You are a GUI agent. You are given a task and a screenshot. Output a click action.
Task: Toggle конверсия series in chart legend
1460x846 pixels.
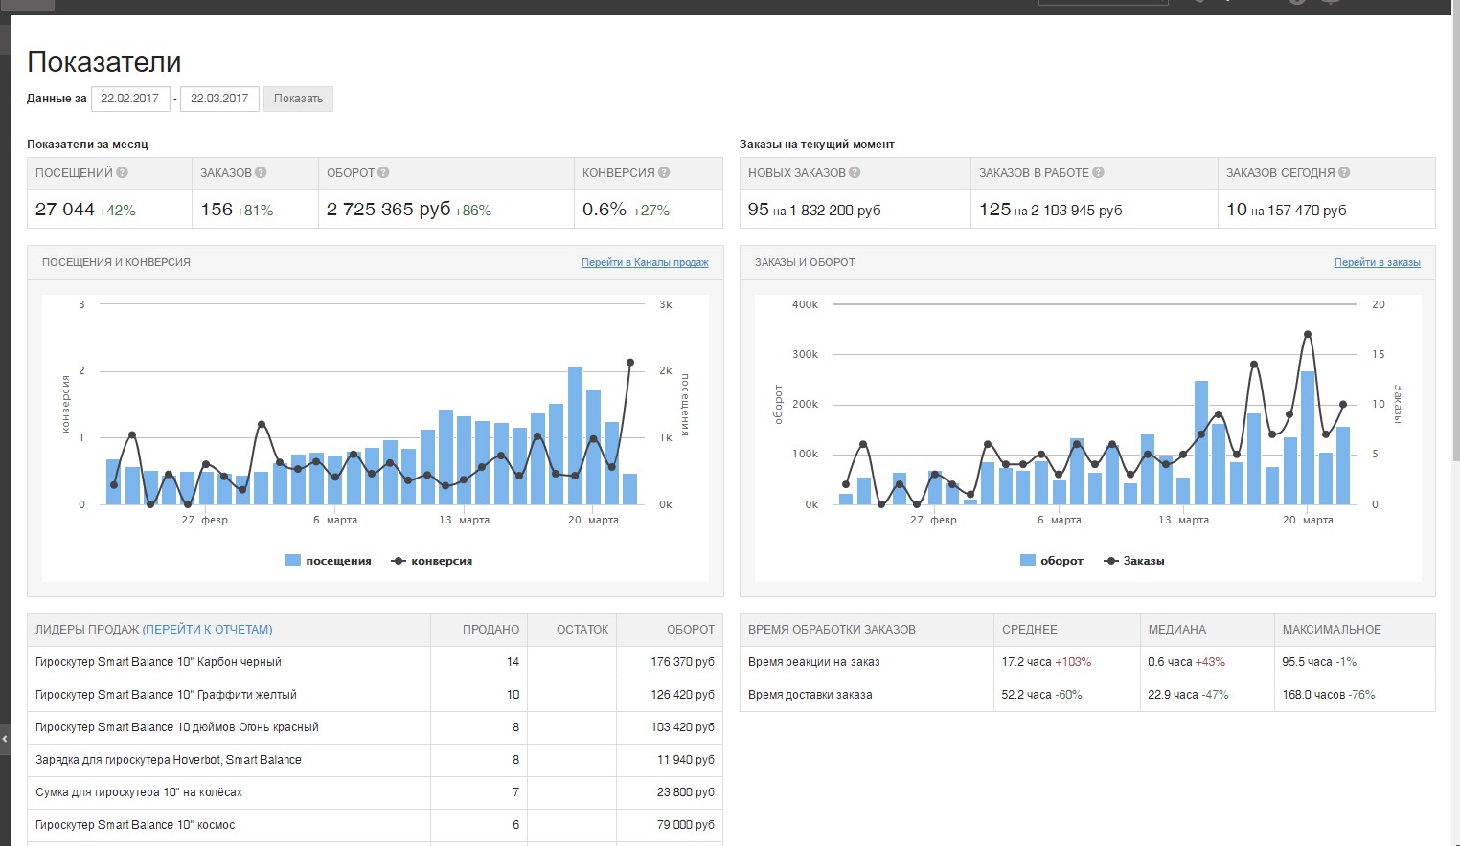tap(432, 561)
